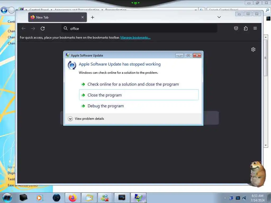Choose Debug the program option

coord(139,106)
